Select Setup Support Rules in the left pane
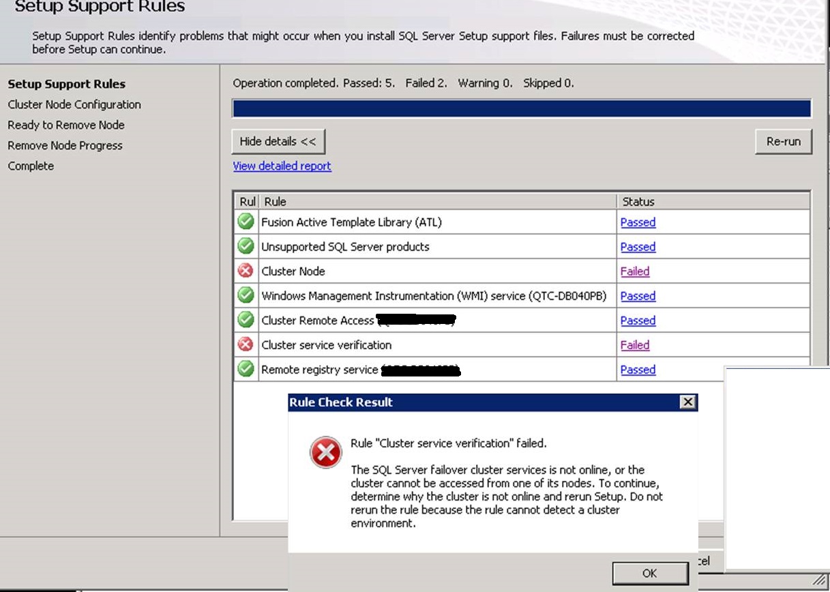830x592 pixels. 66,84
